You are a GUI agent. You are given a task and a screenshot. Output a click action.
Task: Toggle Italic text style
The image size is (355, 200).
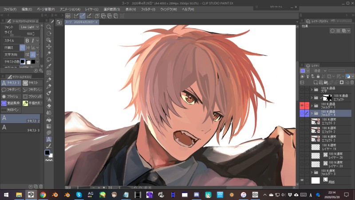(33, 41)
